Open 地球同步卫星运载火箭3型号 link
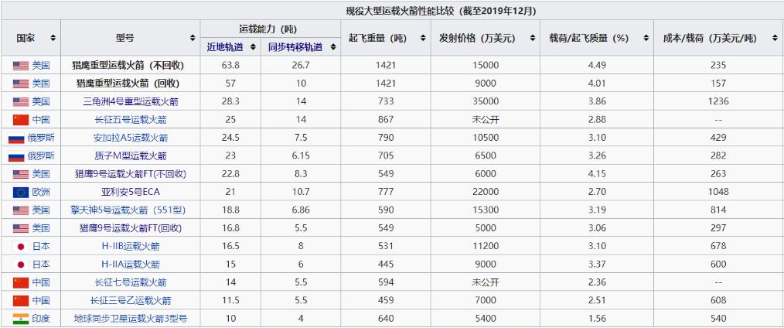 pos(131,319)
